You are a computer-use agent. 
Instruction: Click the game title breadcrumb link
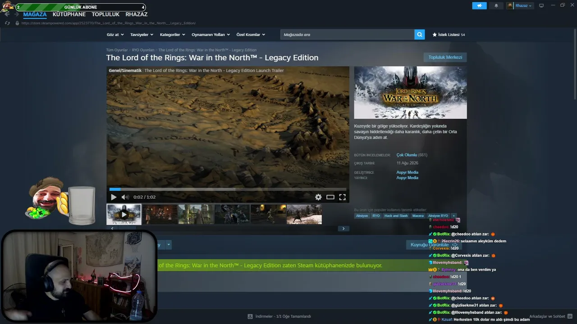[207, 50]
